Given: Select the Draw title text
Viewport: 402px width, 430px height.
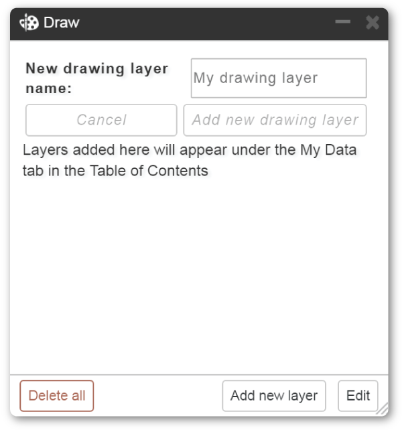Looking at the screenshot, I should (x=62, y=23).
